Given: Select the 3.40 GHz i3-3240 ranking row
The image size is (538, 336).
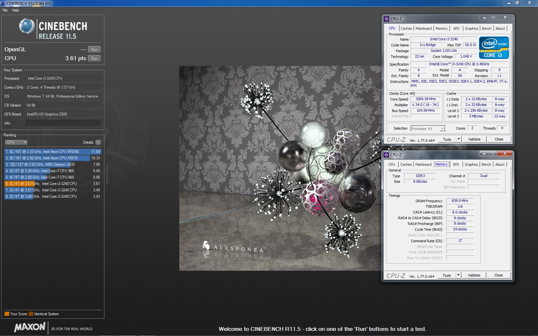Looking at the screenshot, I should (x=53, y=196).
